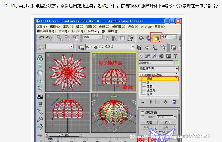
Task: Toggle the eye visibility icon in layer box
Action: point(88,47)
